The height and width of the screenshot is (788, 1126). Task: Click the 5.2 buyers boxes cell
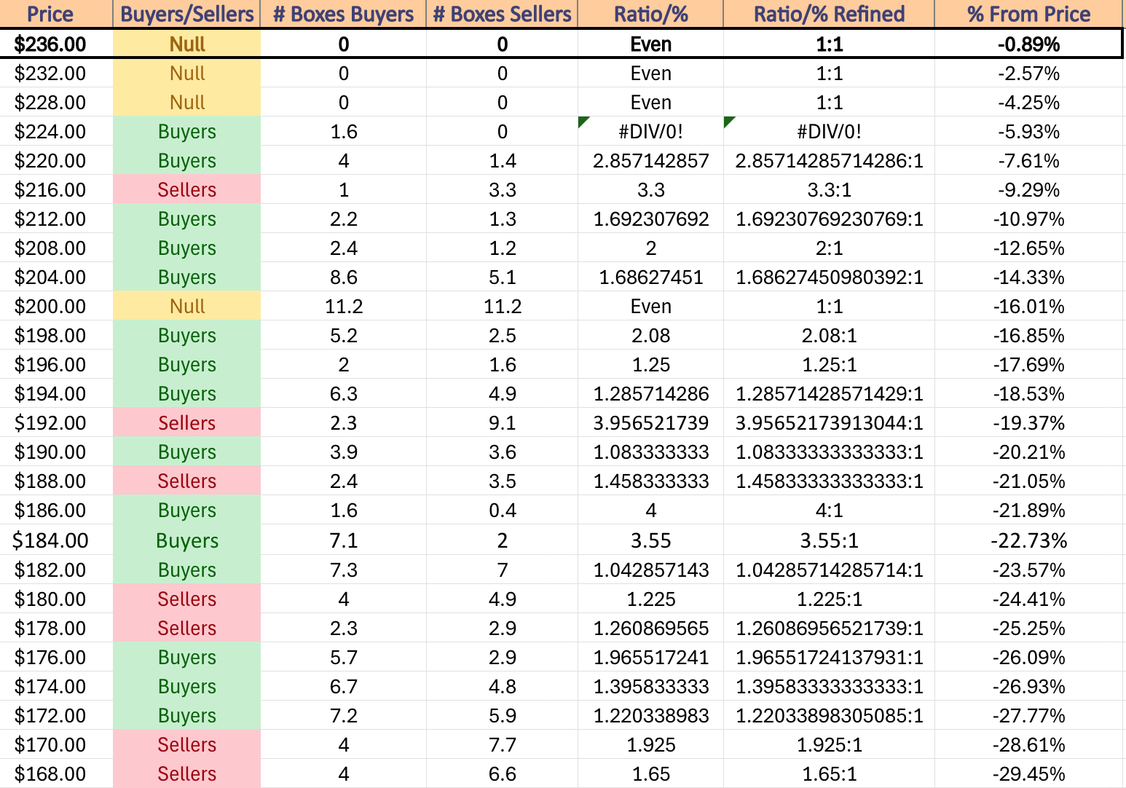pos(343,335)
